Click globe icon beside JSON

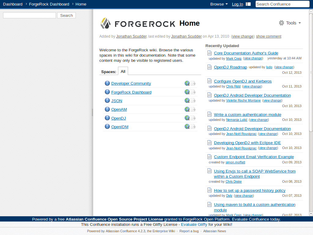click(107, 100)
